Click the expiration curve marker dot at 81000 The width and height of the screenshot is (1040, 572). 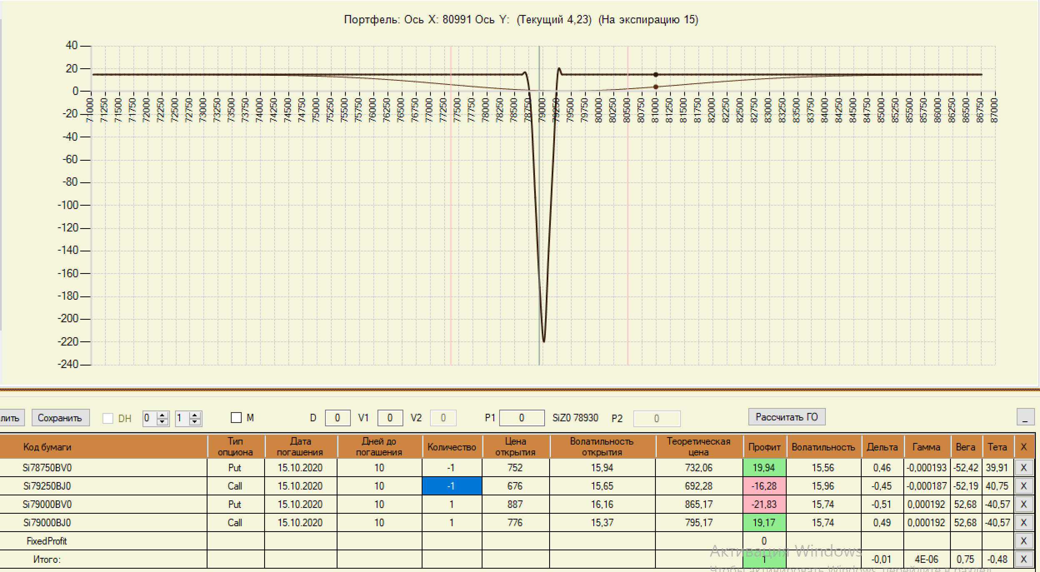[x=655, y=75]
